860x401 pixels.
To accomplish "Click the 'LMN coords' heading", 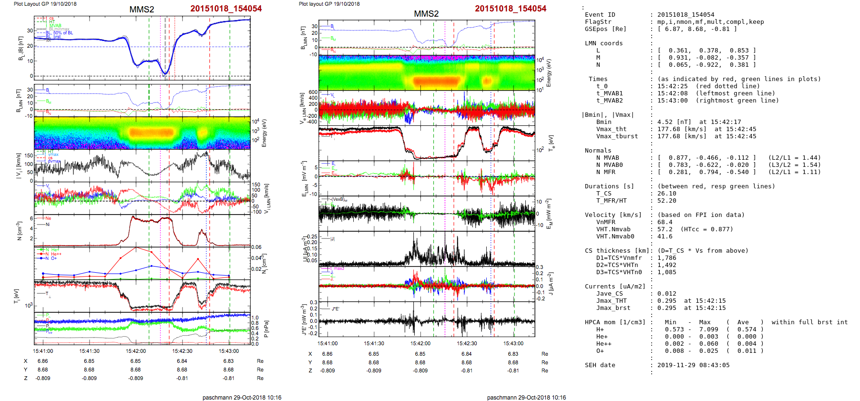I will tap(604, 43).
